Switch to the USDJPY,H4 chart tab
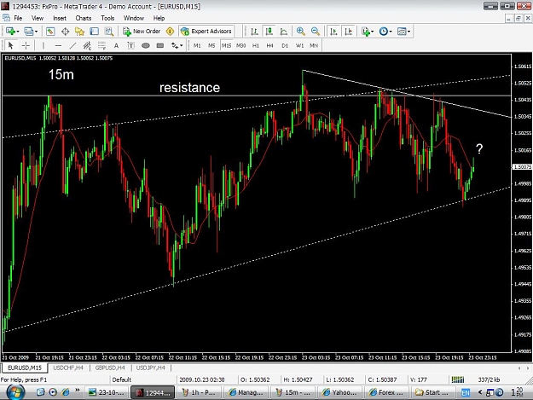Screen dimensions: 533x400 [x=151, y=368]
